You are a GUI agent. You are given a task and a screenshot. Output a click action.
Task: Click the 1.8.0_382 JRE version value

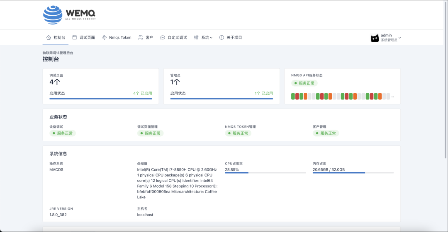(x=58, y=215)
